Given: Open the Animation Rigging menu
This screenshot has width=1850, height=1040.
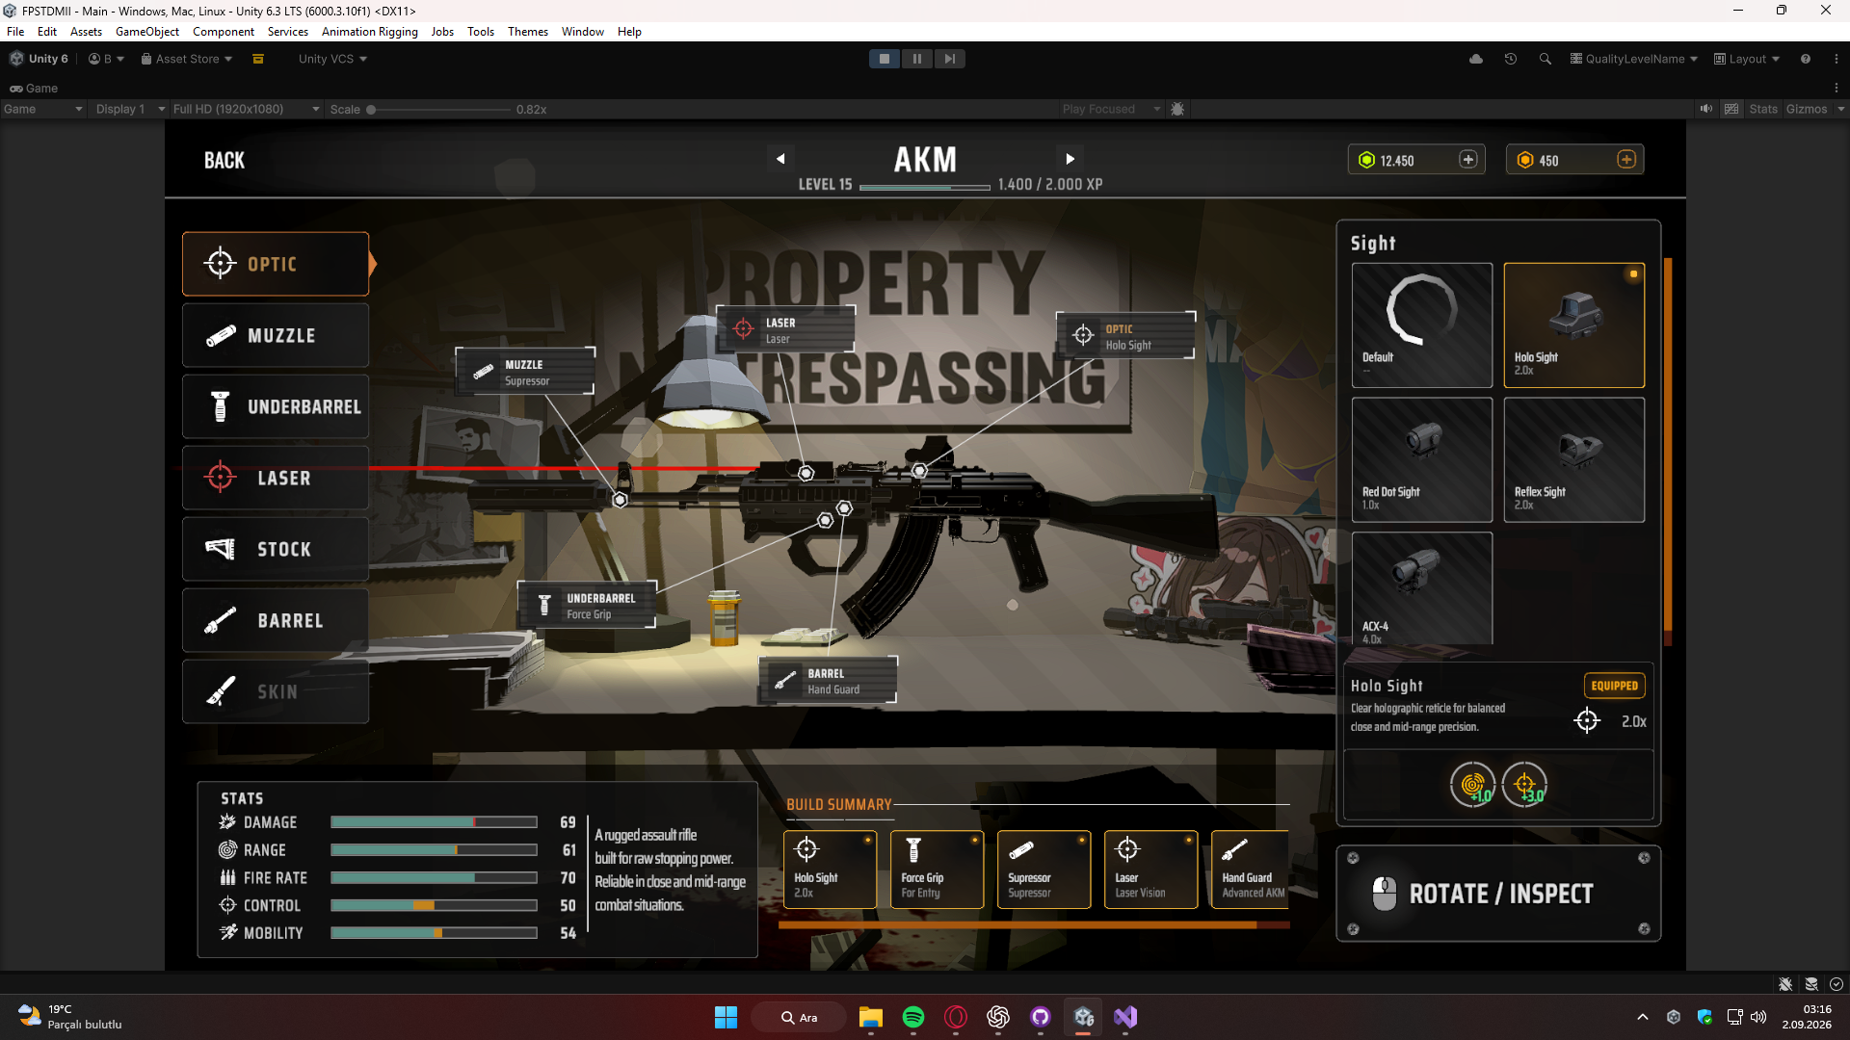Looking at the screenshot, I should tap(370, 32).
